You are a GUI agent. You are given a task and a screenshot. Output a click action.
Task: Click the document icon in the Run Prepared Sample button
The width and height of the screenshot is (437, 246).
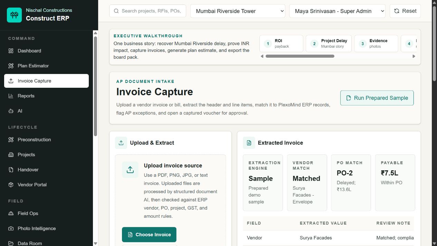click(349, 98)
